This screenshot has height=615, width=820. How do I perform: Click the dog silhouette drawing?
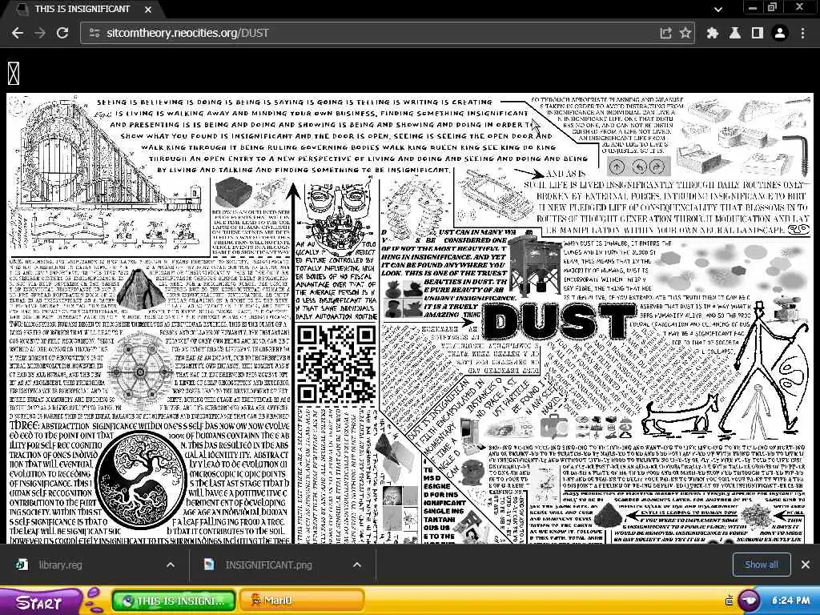click(x=681, y=415)
